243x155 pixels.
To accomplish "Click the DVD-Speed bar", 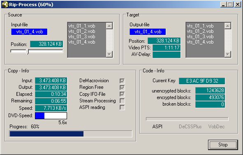I will (x=51, y=116).
